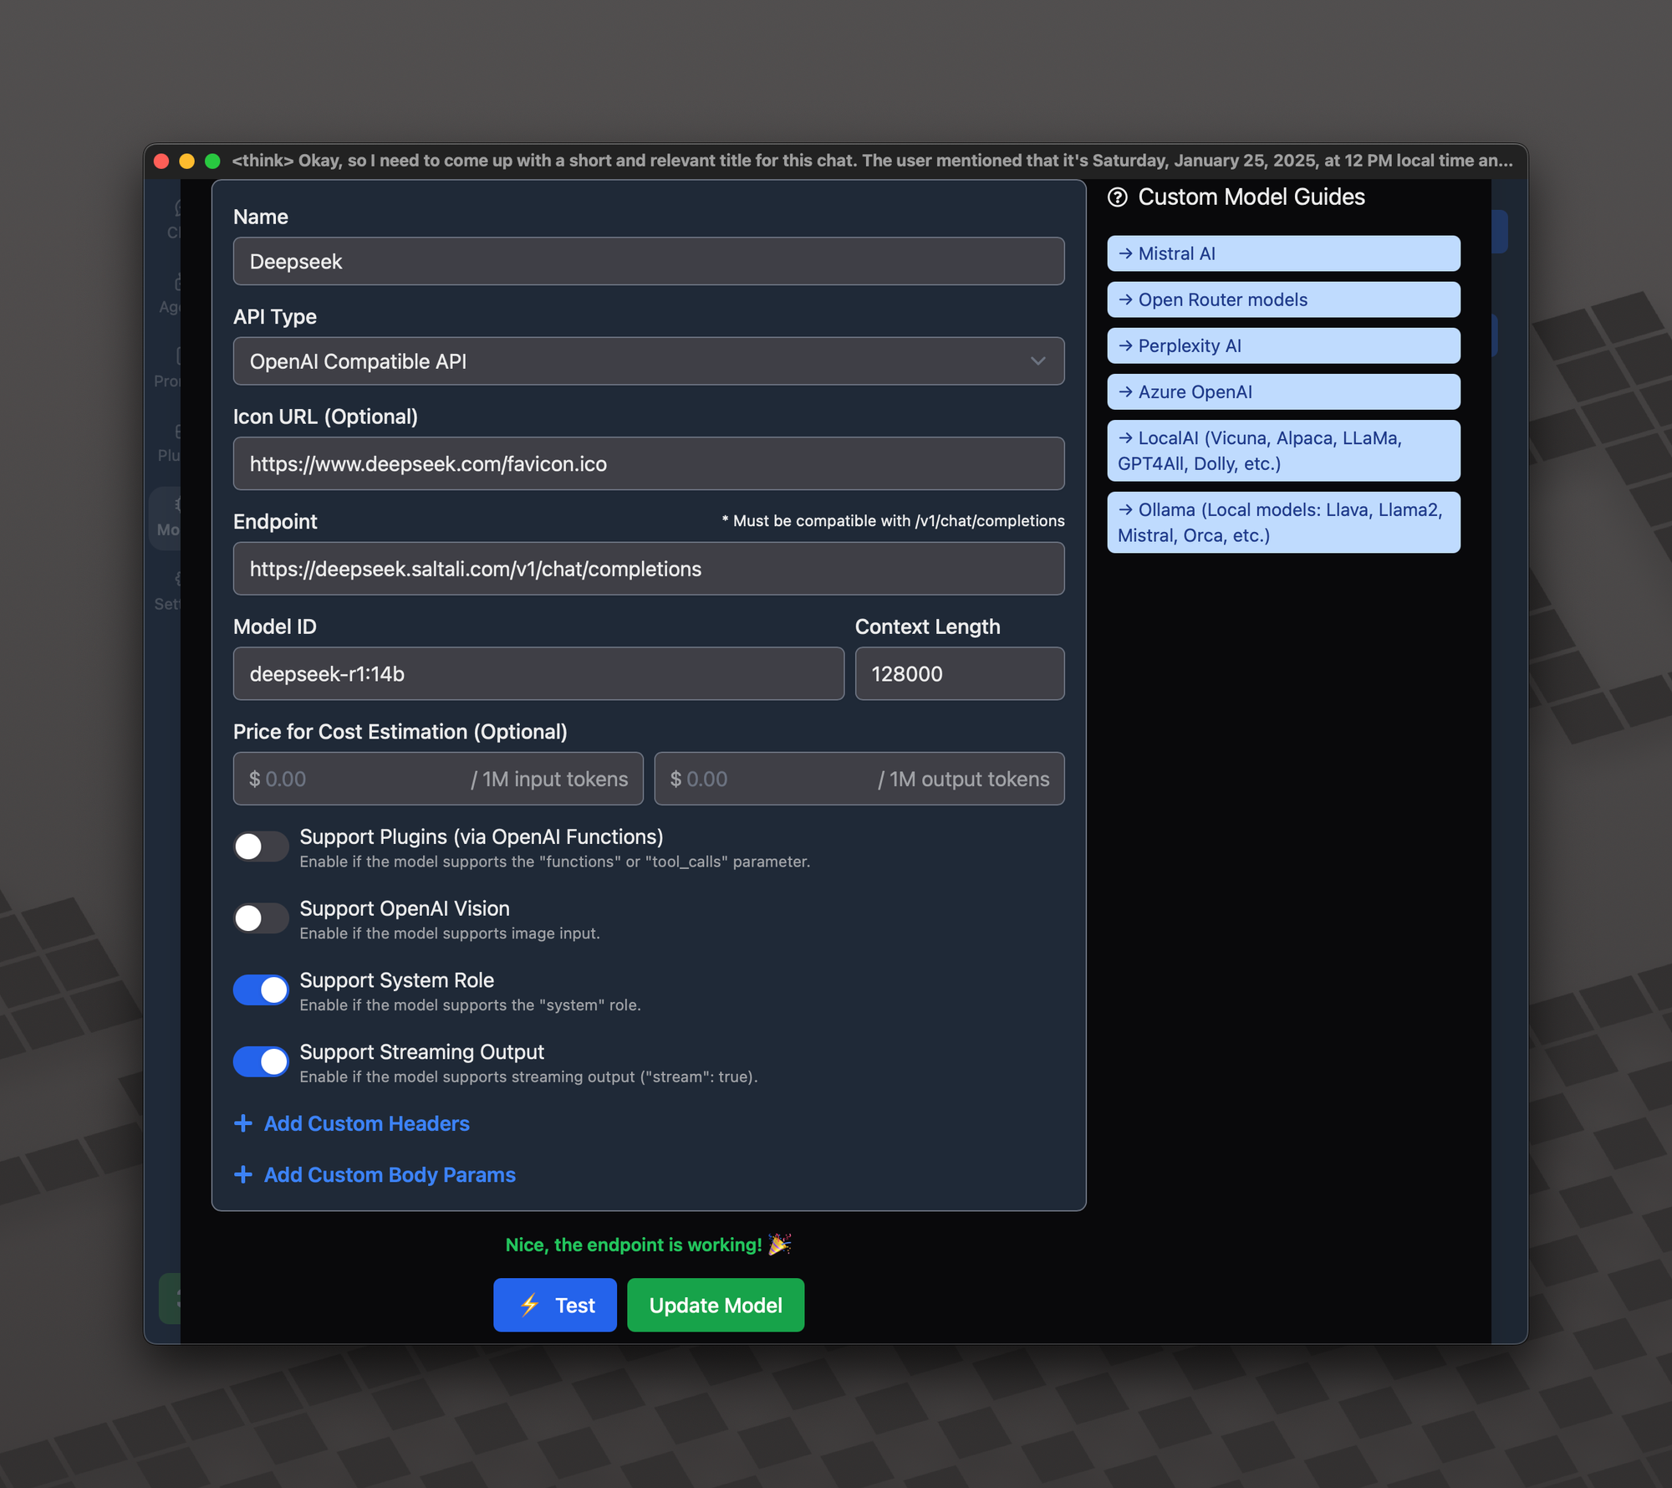Enable Support OpenAI Vision
The width and height of the screenshot is (1672, 1488).
click(261, 918)
